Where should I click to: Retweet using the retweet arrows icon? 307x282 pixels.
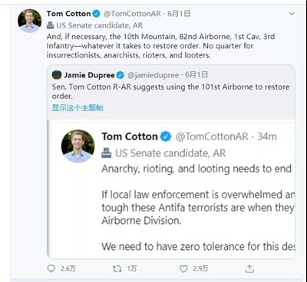click(117, 268)
